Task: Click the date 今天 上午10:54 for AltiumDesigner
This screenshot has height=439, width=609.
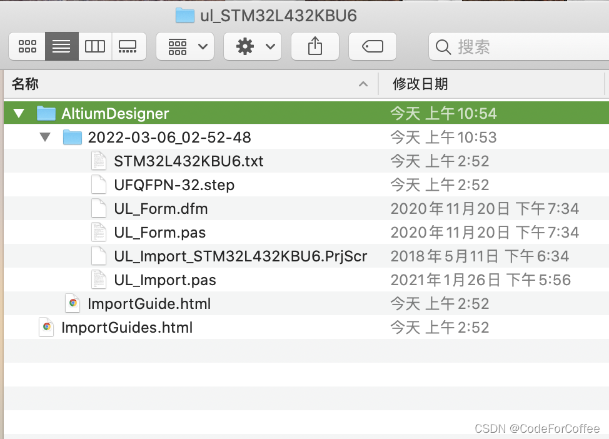Action: click(x=443, y=113)
